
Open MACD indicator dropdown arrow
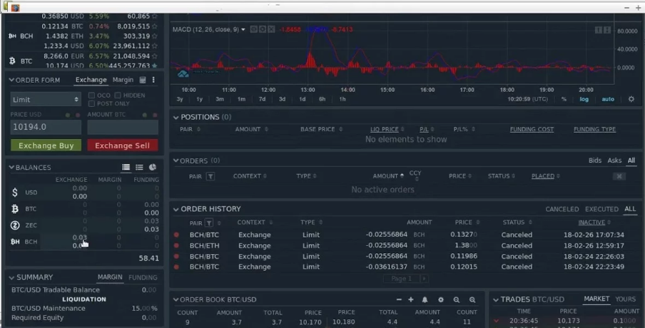click(x=243, y=30)
